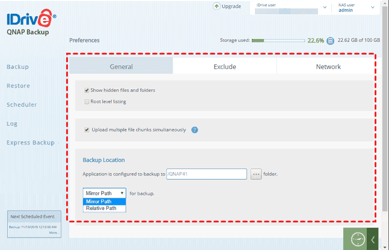Open Log in the sidebar
The width and height of the screenshot is (389, 250).
tap(12, 124)
